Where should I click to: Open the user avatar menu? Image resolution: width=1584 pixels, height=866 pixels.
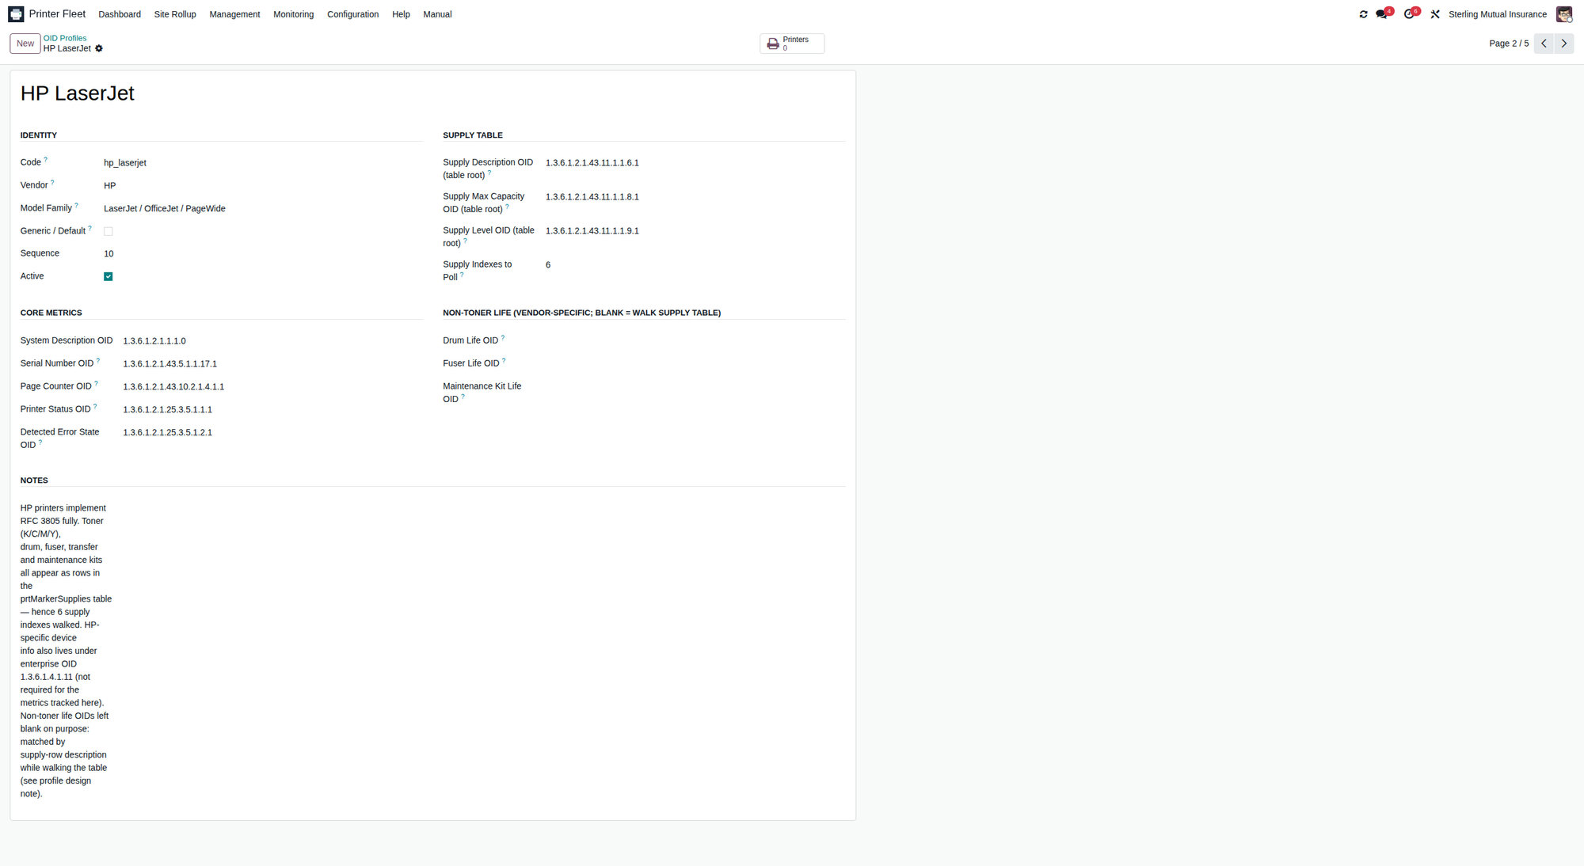click(x=1563, y=14)
